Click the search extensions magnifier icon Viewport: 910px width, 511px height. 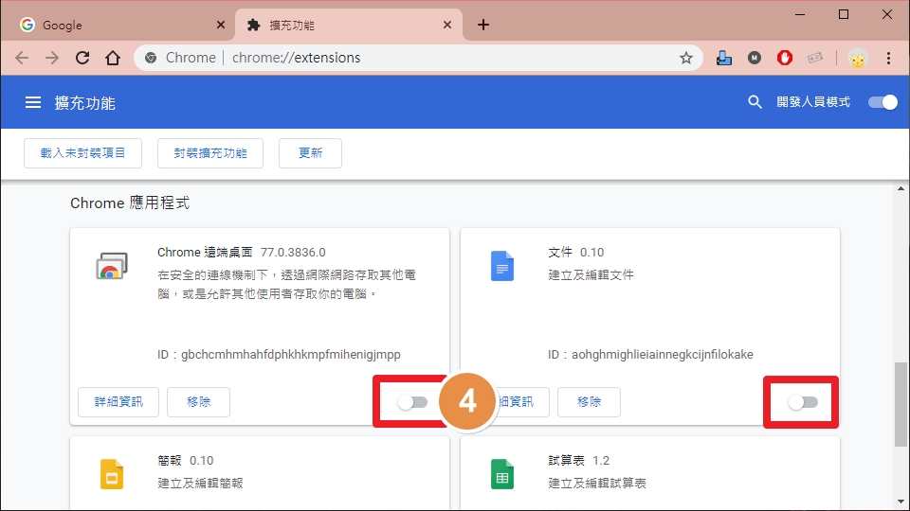pos(755,102)
